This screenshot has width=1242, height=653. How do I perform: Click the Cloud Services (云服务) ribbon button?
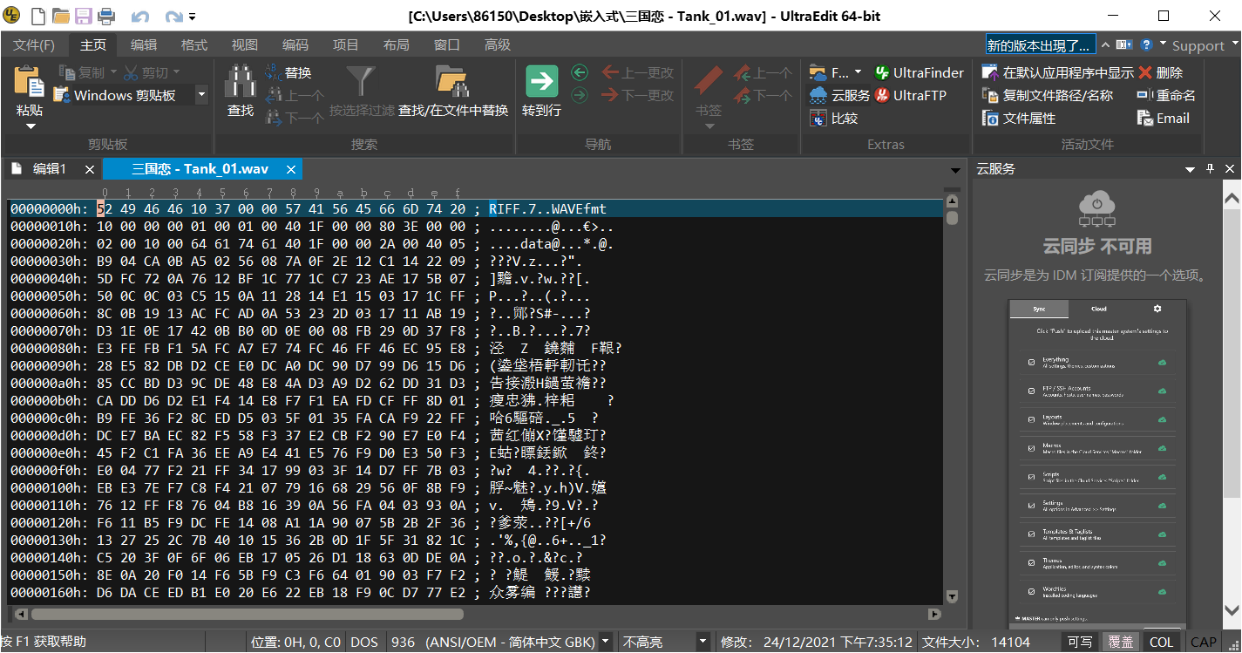840,96
